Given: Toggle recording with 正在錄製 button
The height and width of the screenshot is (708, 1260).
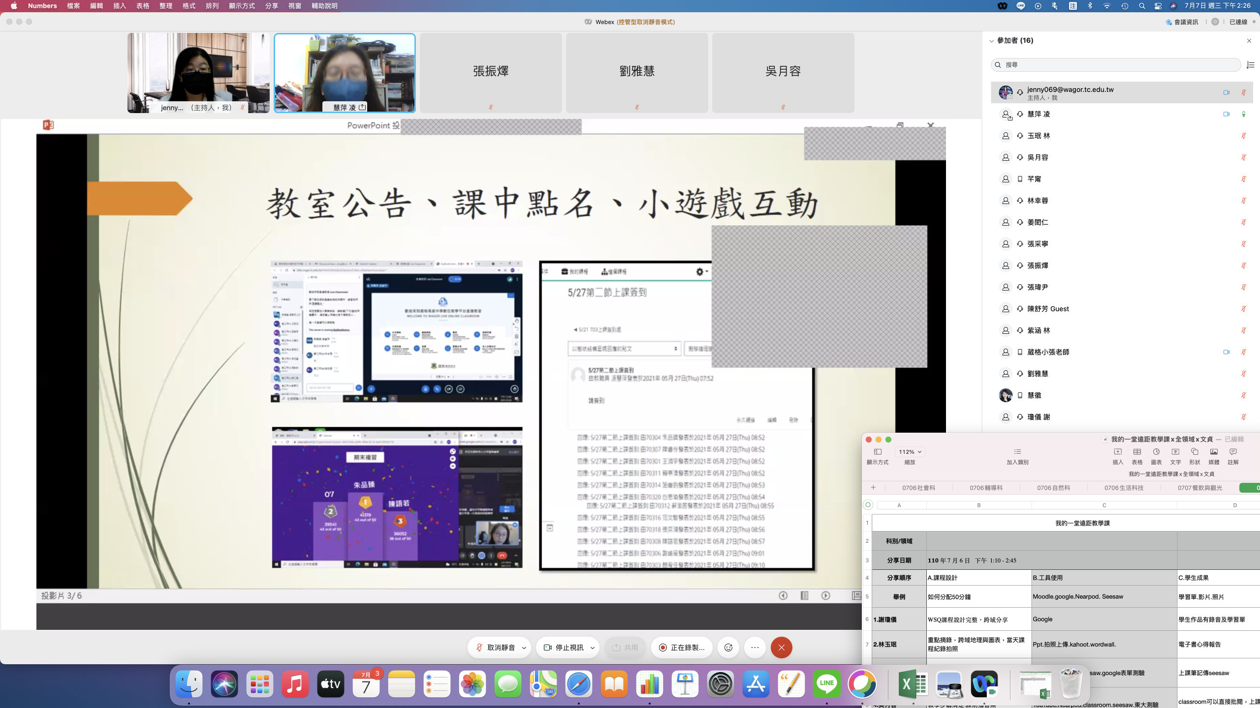Looking at the screenshot, I should pyautogui.click(x=682, y=648).
